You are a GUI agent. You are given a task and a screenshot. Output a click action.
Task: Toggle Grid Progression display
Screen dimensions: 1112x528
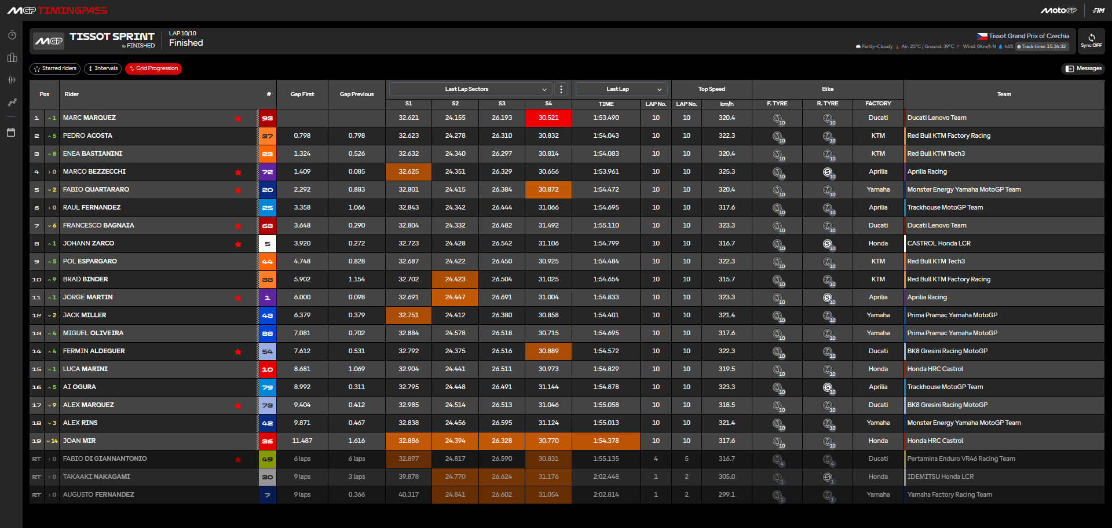(153, 68)
